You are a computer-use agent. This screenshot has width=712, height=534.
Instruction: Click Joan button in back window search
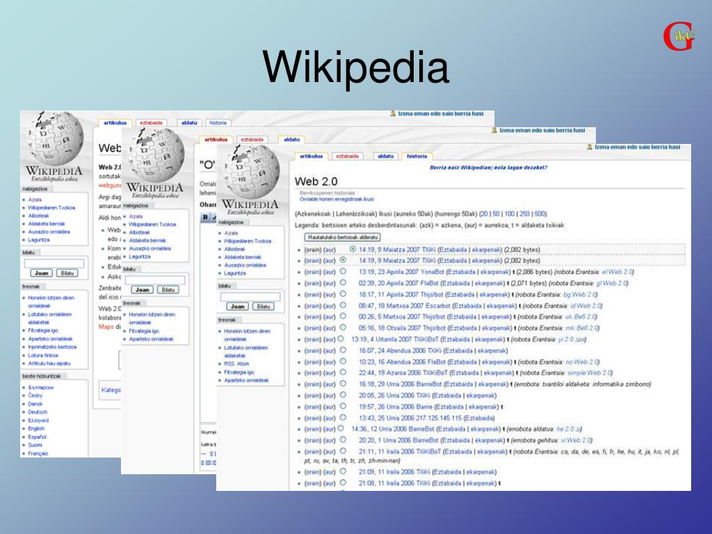pyautogui.click(x=41, y=273)
